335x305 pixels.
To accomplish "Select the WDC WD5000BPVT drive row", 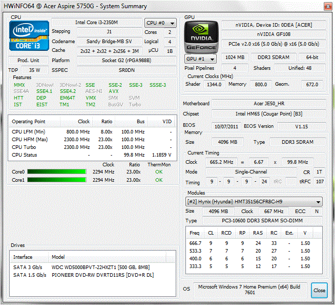I will [92, 267].
